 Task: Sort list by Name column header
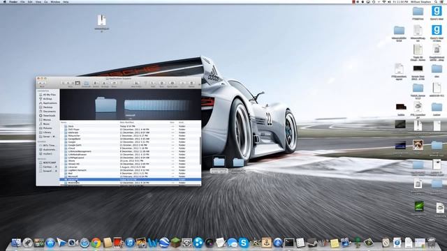[64, 123]
